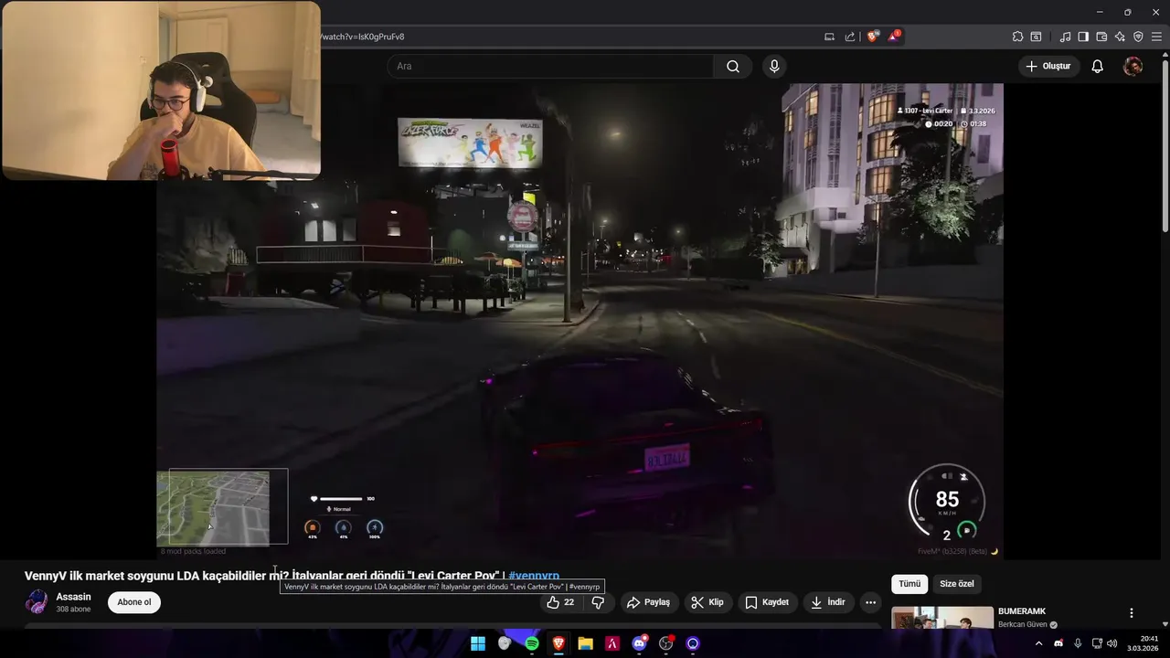Click the BUMERAMK video title

[1022, 611]
